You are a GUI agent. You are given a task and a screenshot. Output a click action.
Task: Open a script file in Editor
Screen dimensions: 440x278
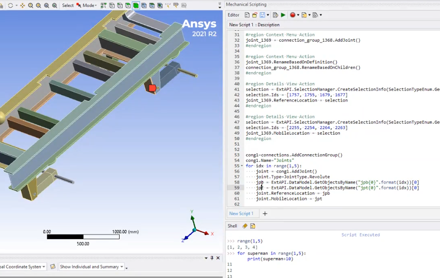[x=255, y=15]
